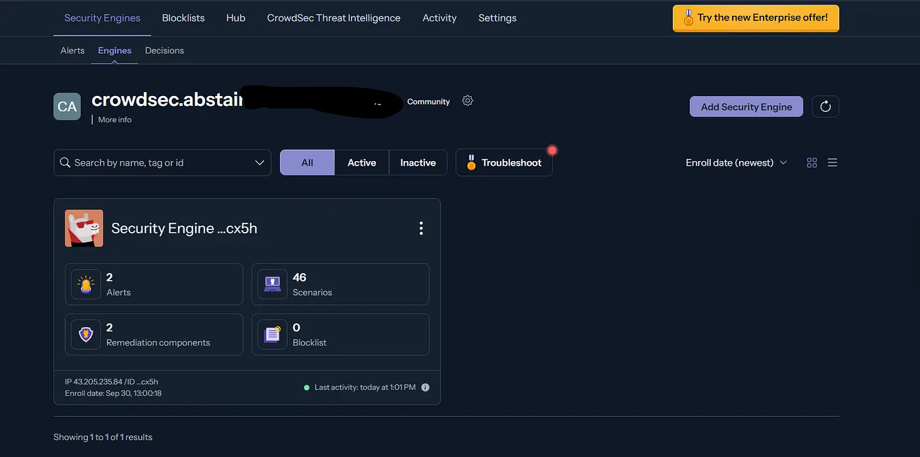Open the 46 Scenarios stat card

(340, 284)
